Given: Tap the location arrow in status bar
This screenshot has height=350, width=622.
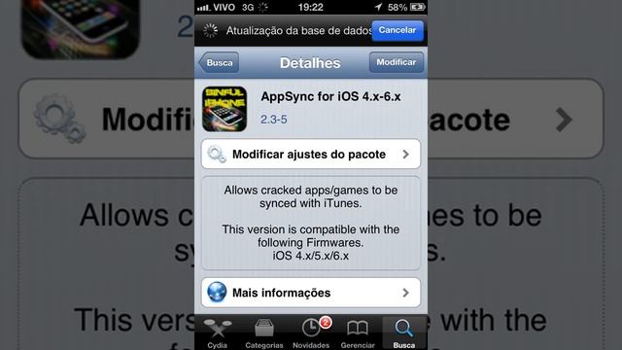Looking at the screenshot, I should (x=378, y=7).
